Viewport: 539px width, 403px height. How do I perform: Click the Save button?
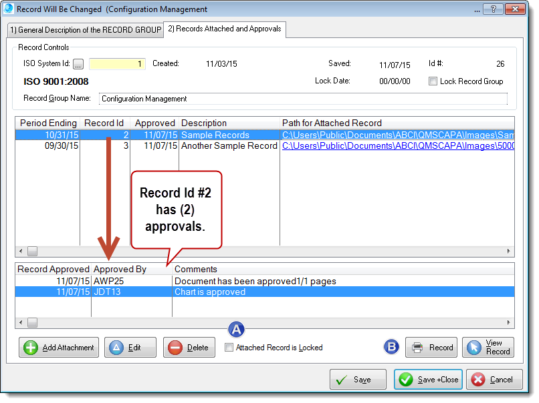click(x=358, y=379)
